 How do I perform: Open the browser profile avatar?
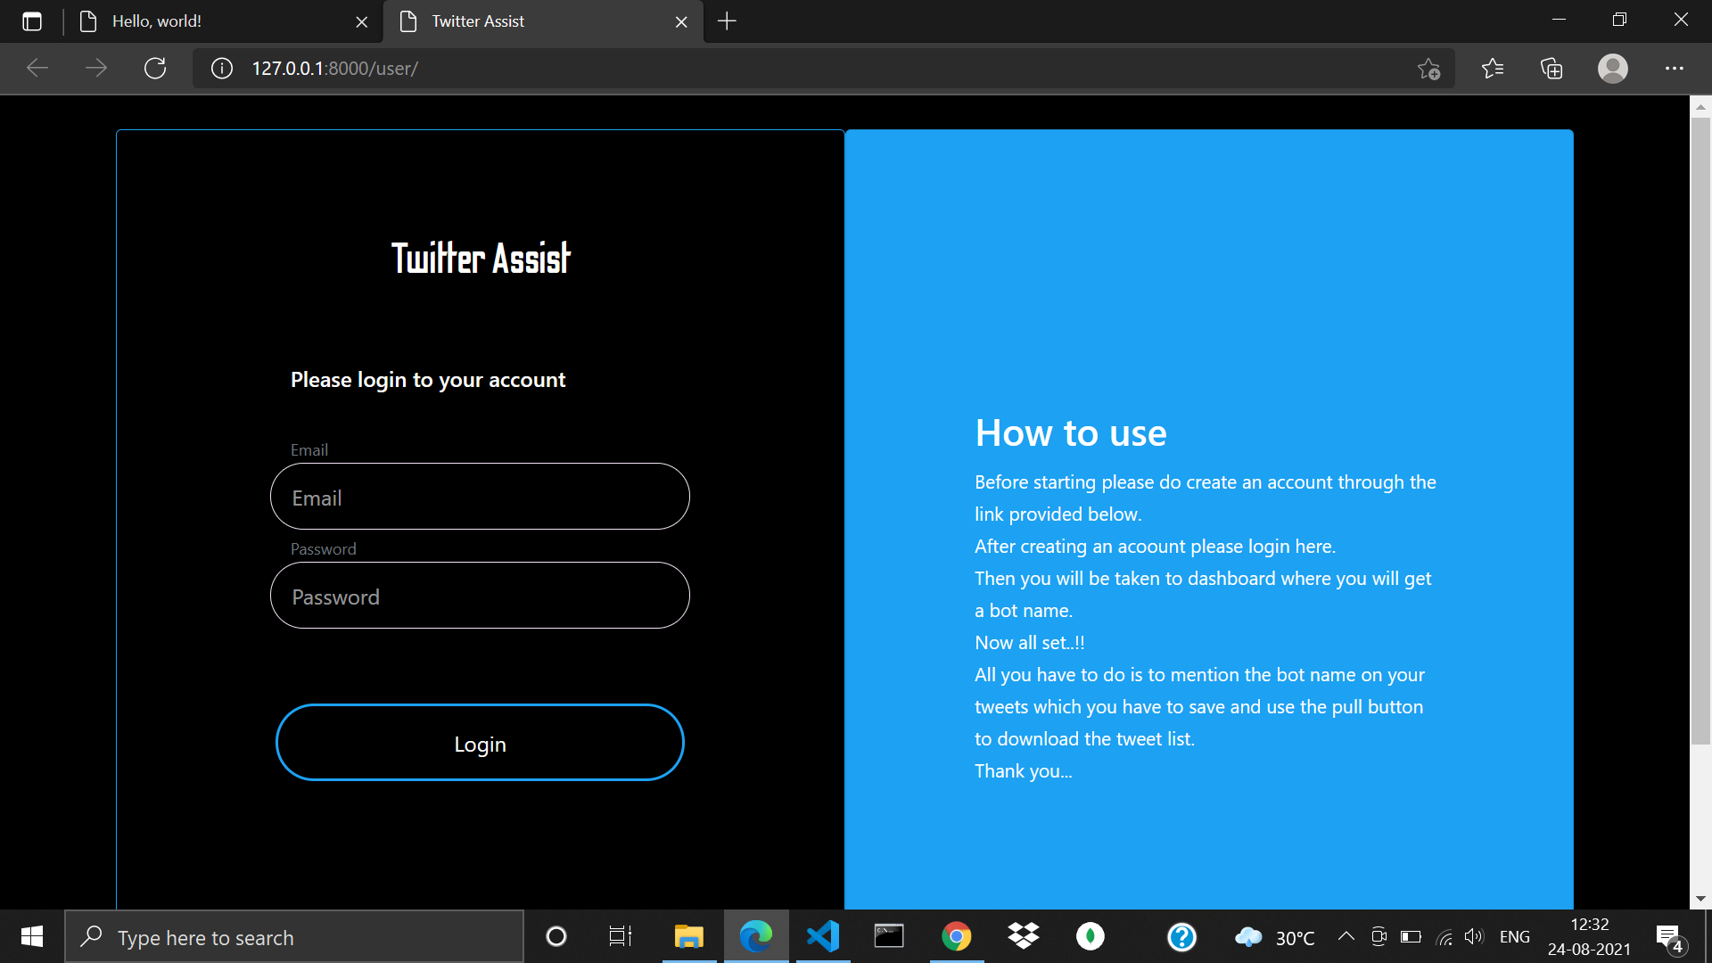point(1612,69)
